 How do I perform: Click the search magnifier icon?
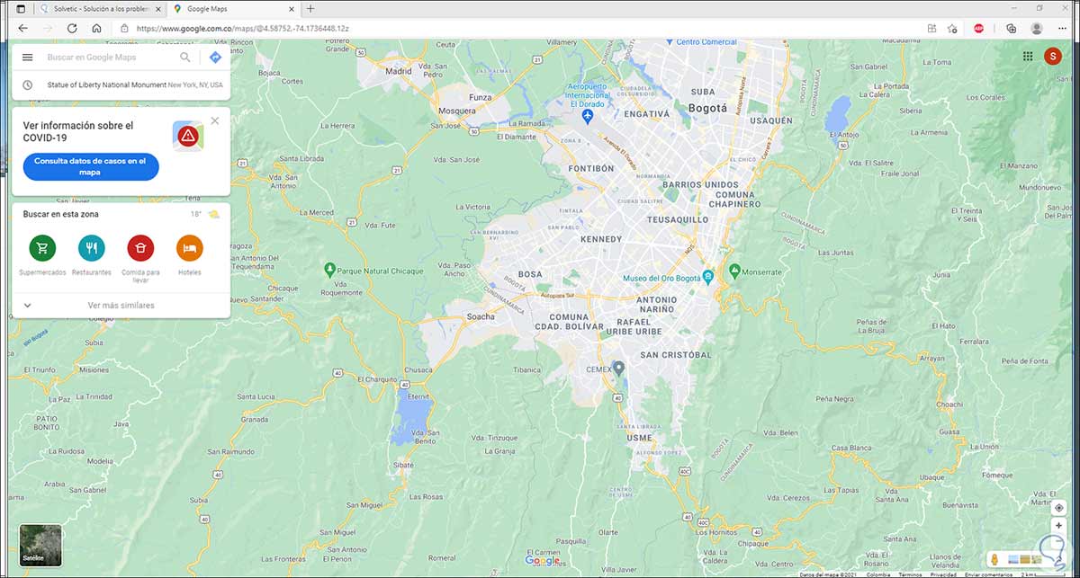pyautogui.click(x=185, y=58)
